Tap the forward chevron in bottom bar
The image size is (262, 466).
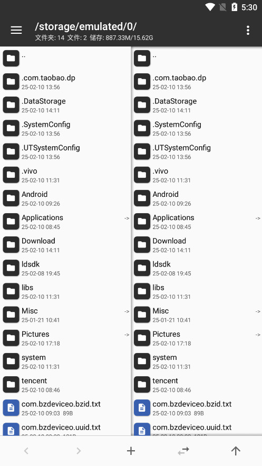pyautogui.click(x=79, y=451)
